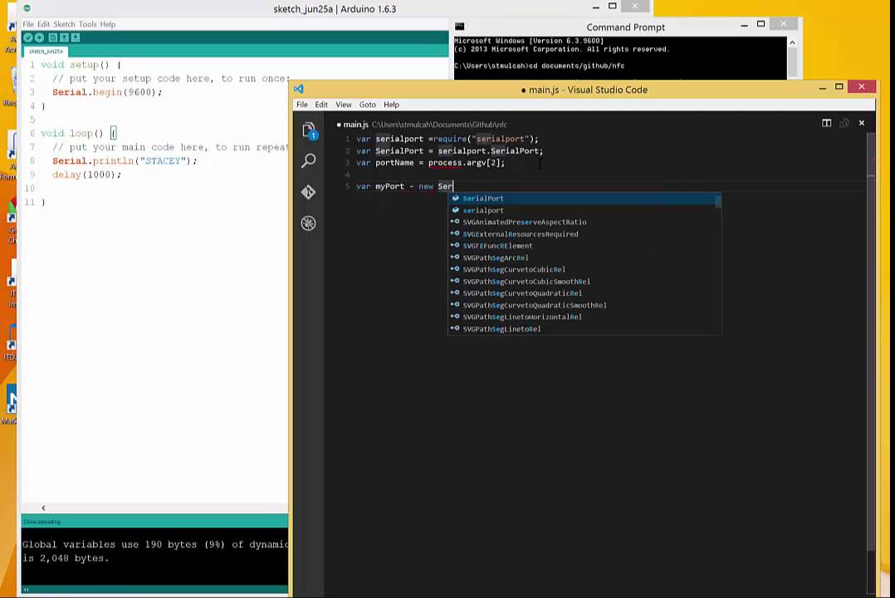Screen dimensions: 895x598
Task: Click the autocomplete list scrollbar thumb
Action: pyautogui.click(x=718, y=201)
